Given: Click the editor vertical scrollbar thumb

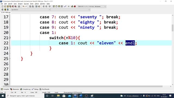Looking at the screenshot, I should [x=172, y=28].
